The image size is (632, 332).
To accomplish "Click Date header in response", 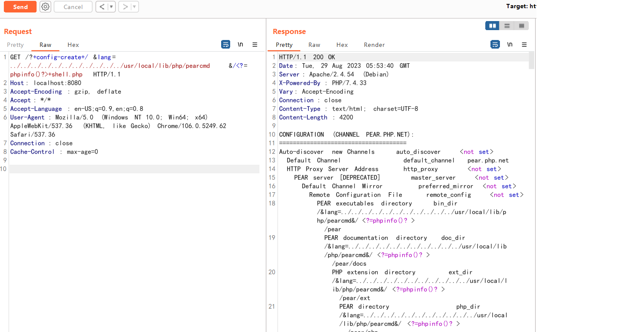I will (345, 66).
